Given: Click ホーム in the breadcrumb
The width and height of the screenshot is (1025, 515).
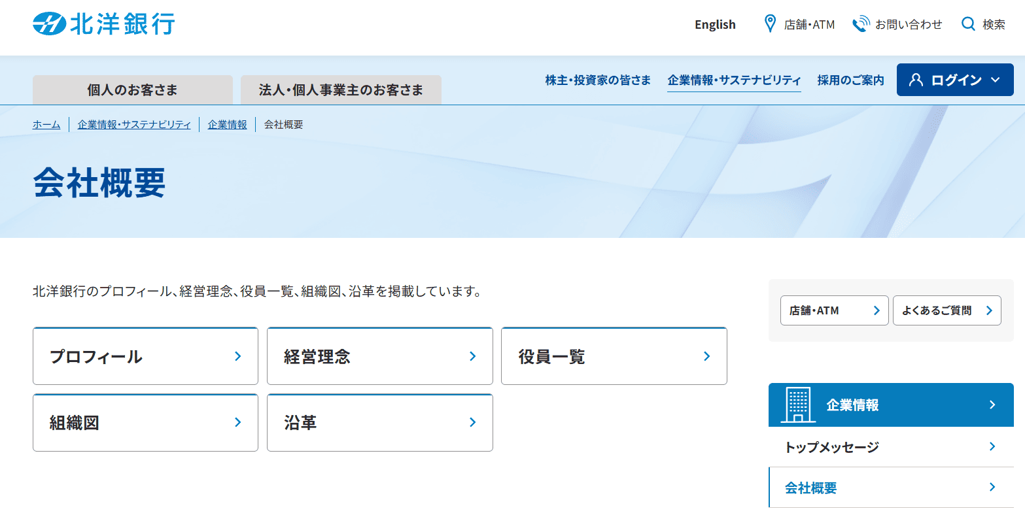Looking at the screenshot, I should (46, 124).
